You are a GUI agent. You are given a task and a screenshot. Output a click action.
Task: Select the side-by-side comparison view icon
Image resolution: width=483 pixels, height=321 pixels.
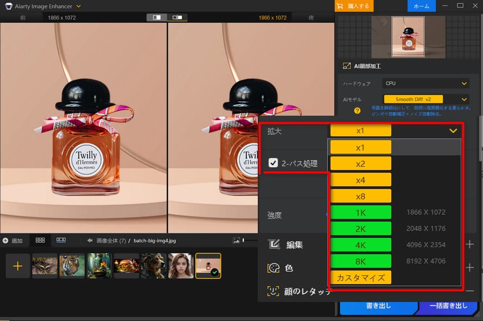click(177, 17)
